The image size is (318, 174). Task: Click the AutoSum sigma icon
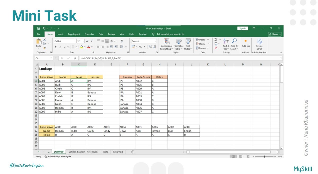pyautogui.click(x=216, y=40)
